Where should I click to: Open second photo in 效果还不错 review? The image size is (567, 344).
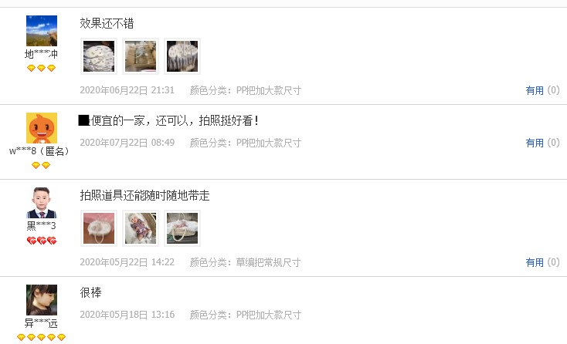tap(141, 56)
